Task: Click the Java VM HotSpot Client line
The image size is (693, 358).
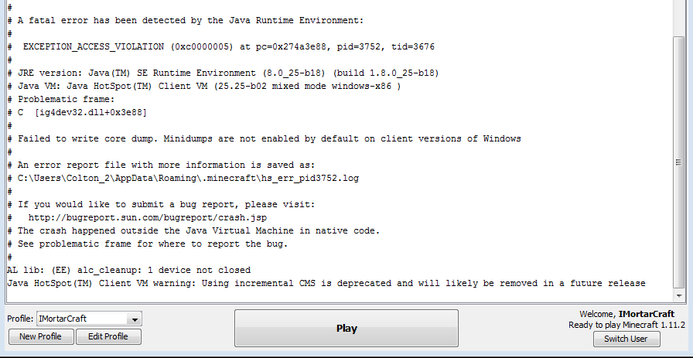Action: [209, 86]
